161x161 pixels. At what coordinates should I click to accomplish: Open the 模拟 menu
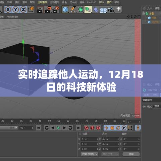click(17, 2)
